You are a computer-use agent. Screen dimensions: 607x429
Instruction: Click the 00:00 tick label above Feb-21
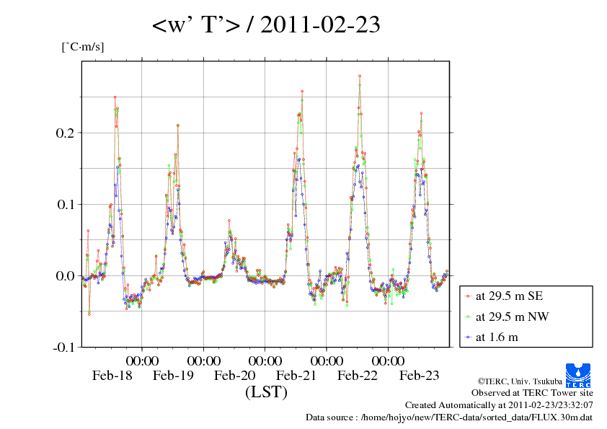265,361
